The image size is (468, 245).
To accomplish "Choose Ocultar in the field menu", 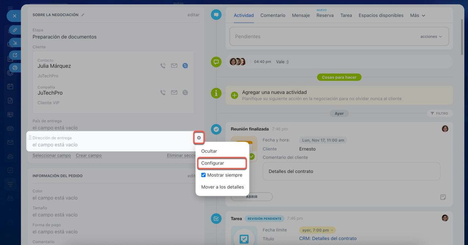I will [209, 151].
